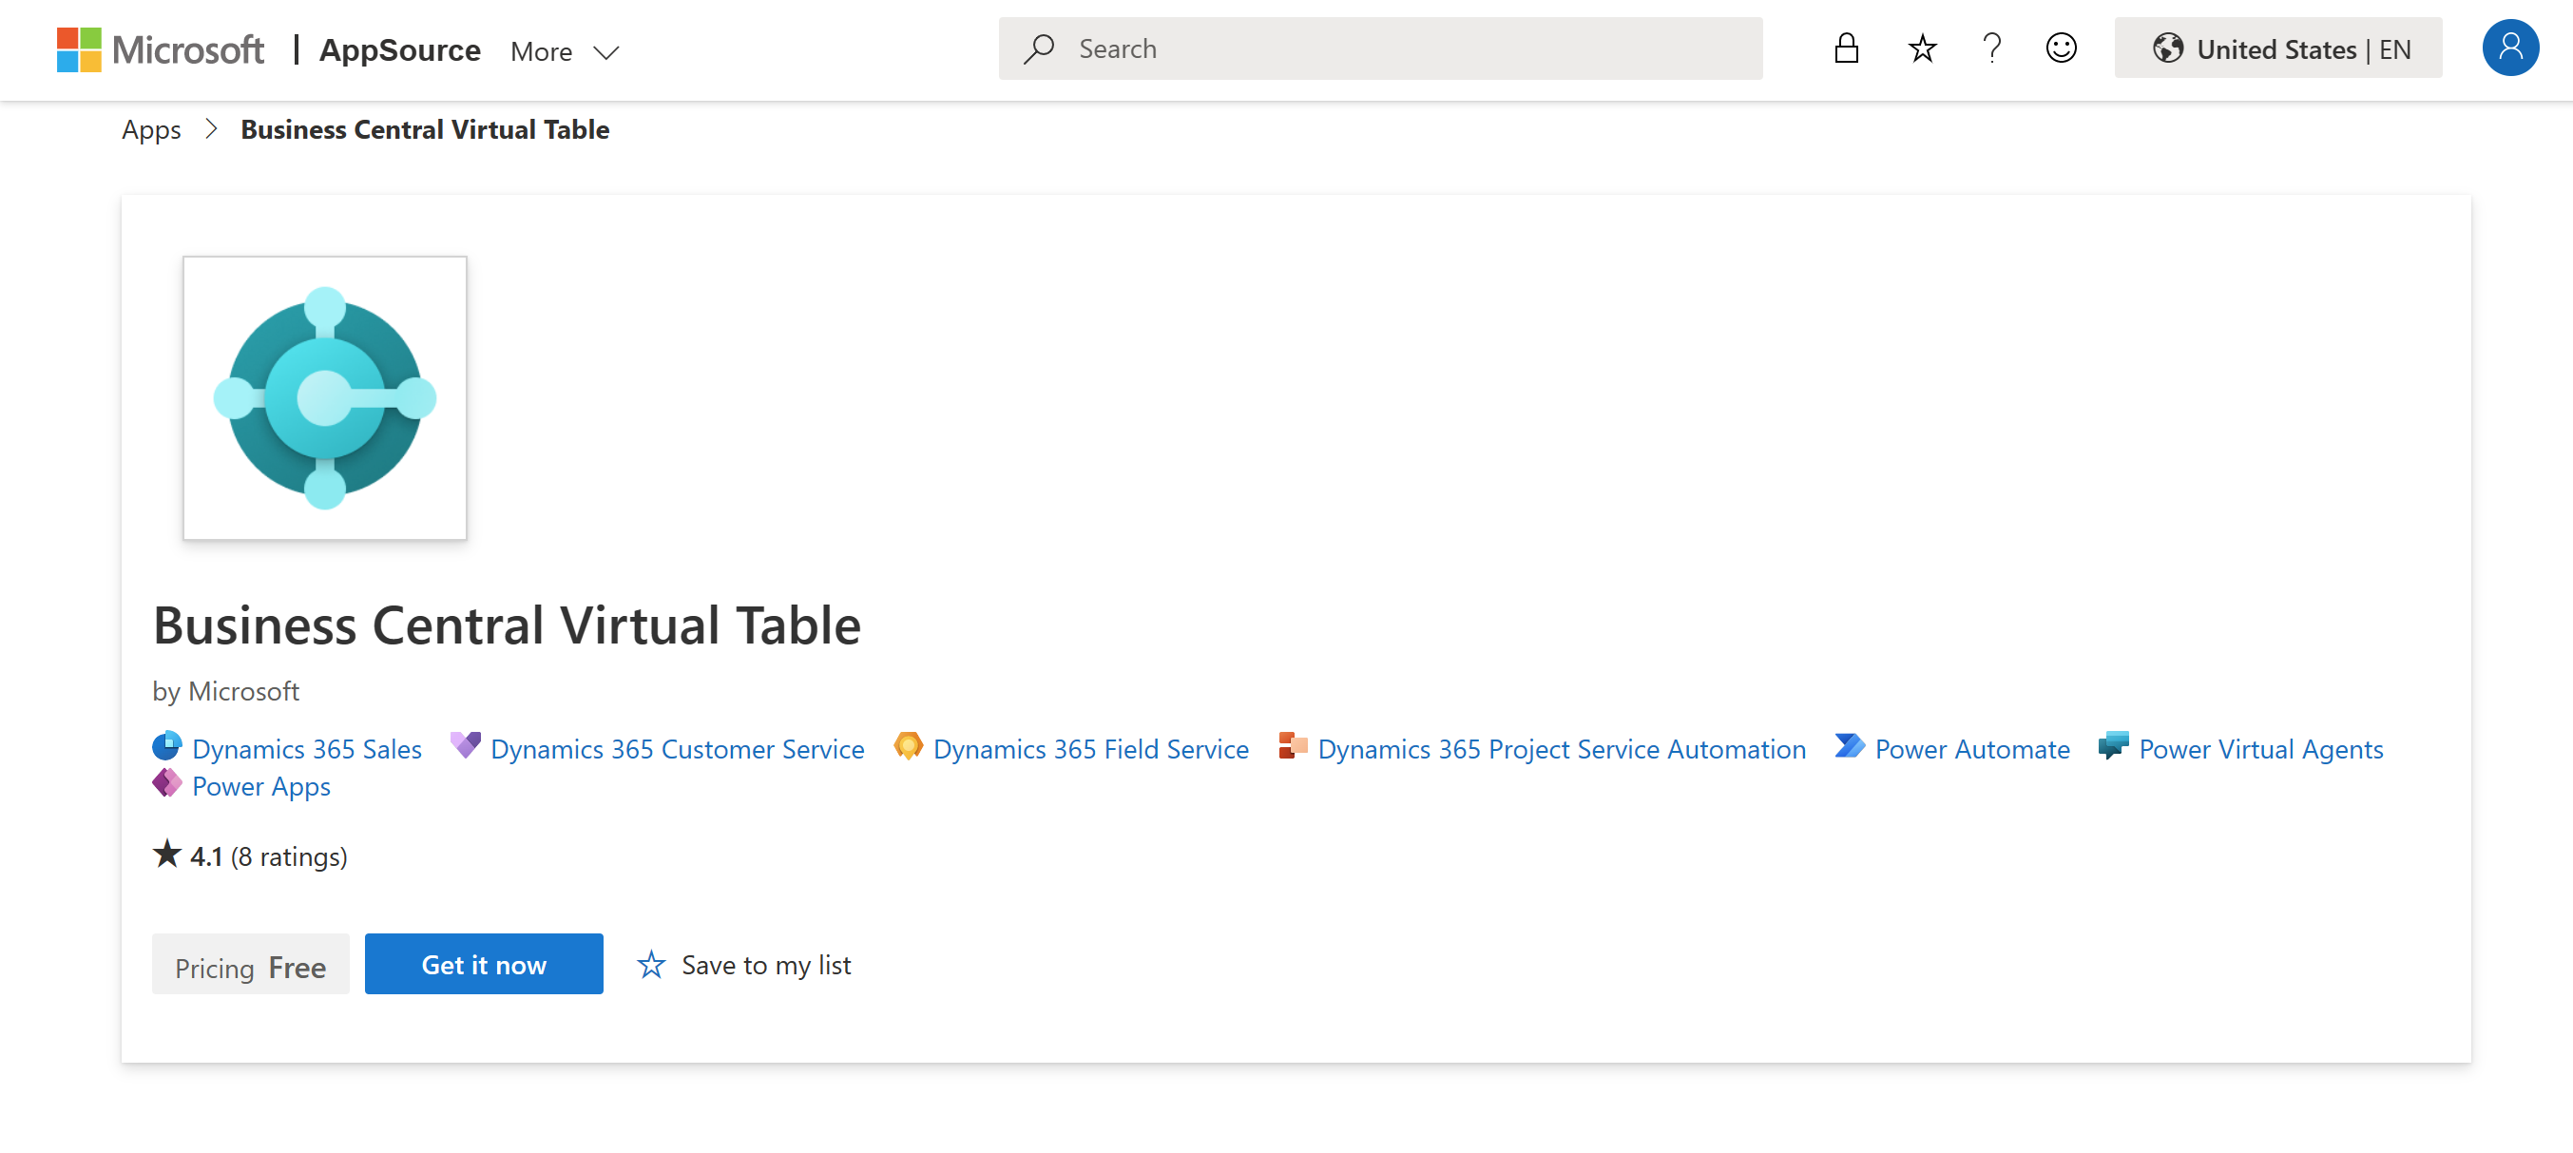Screen dimensions: 2573x1153
Task: Open the Apps breadcrumb menu item
Action: point(151,129)
